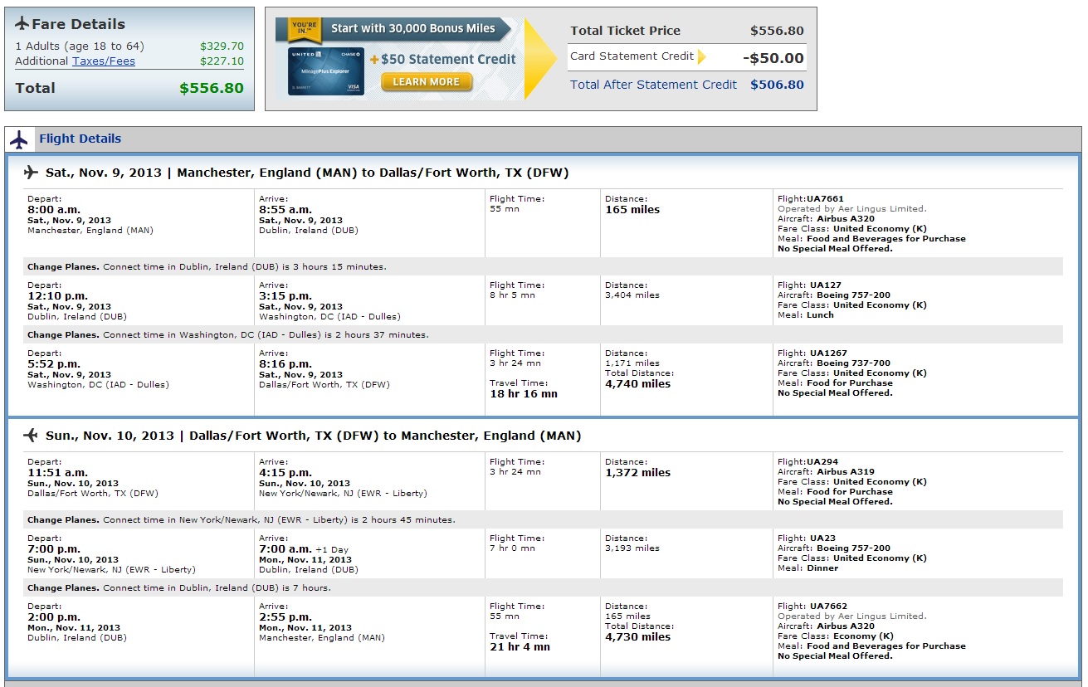Select the UA127 flight number
Screen dimensions: 1088x687
pyautogui.click(x=825, y=285)
